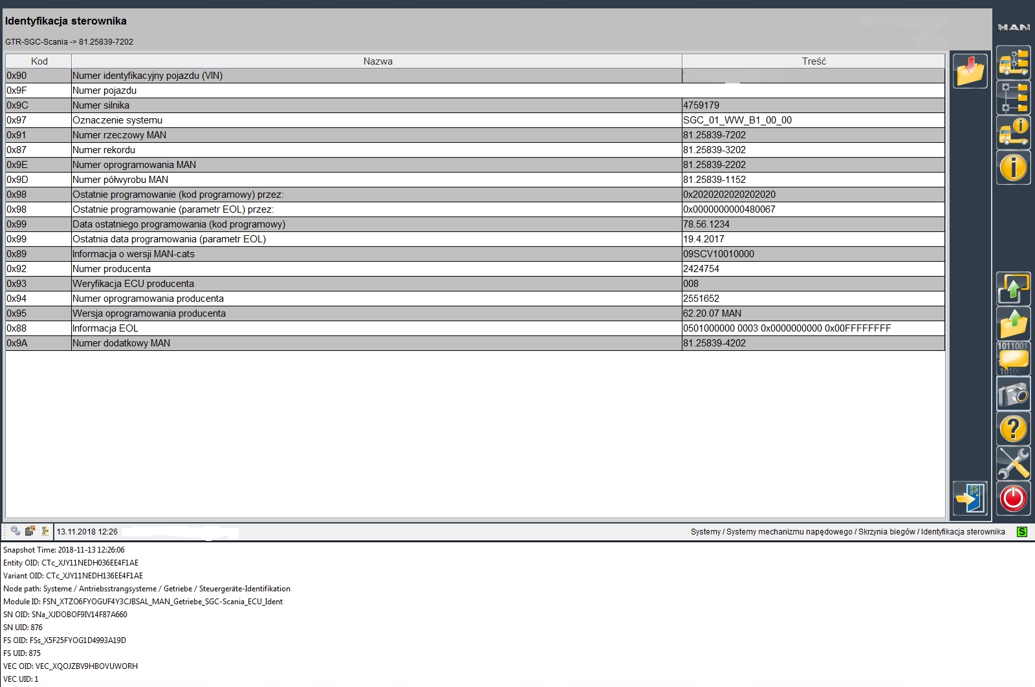Screen dimensions: 1035x687
Task: Select the Numer półwyrobu MAN row
Action: (475, 180)
